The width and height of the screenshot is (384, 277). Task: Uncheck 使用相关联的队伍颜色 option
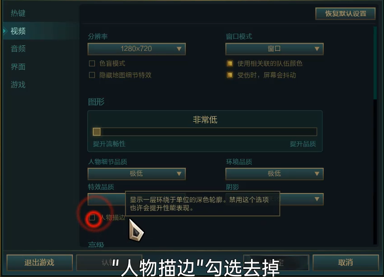tap(230, 64)
